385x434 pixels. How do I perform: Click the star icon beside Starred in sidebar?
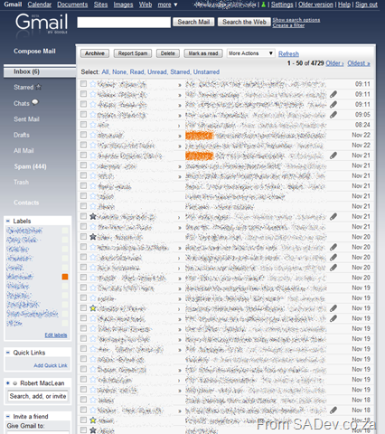38,87
